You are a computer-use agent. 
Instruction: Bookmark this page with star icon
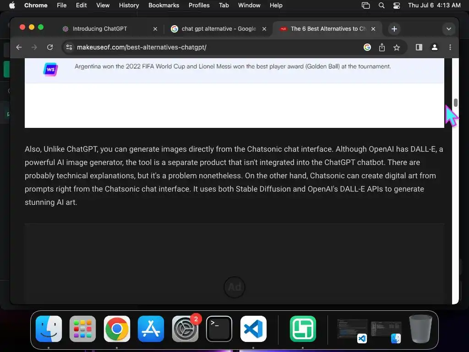(x=397, y=47)
